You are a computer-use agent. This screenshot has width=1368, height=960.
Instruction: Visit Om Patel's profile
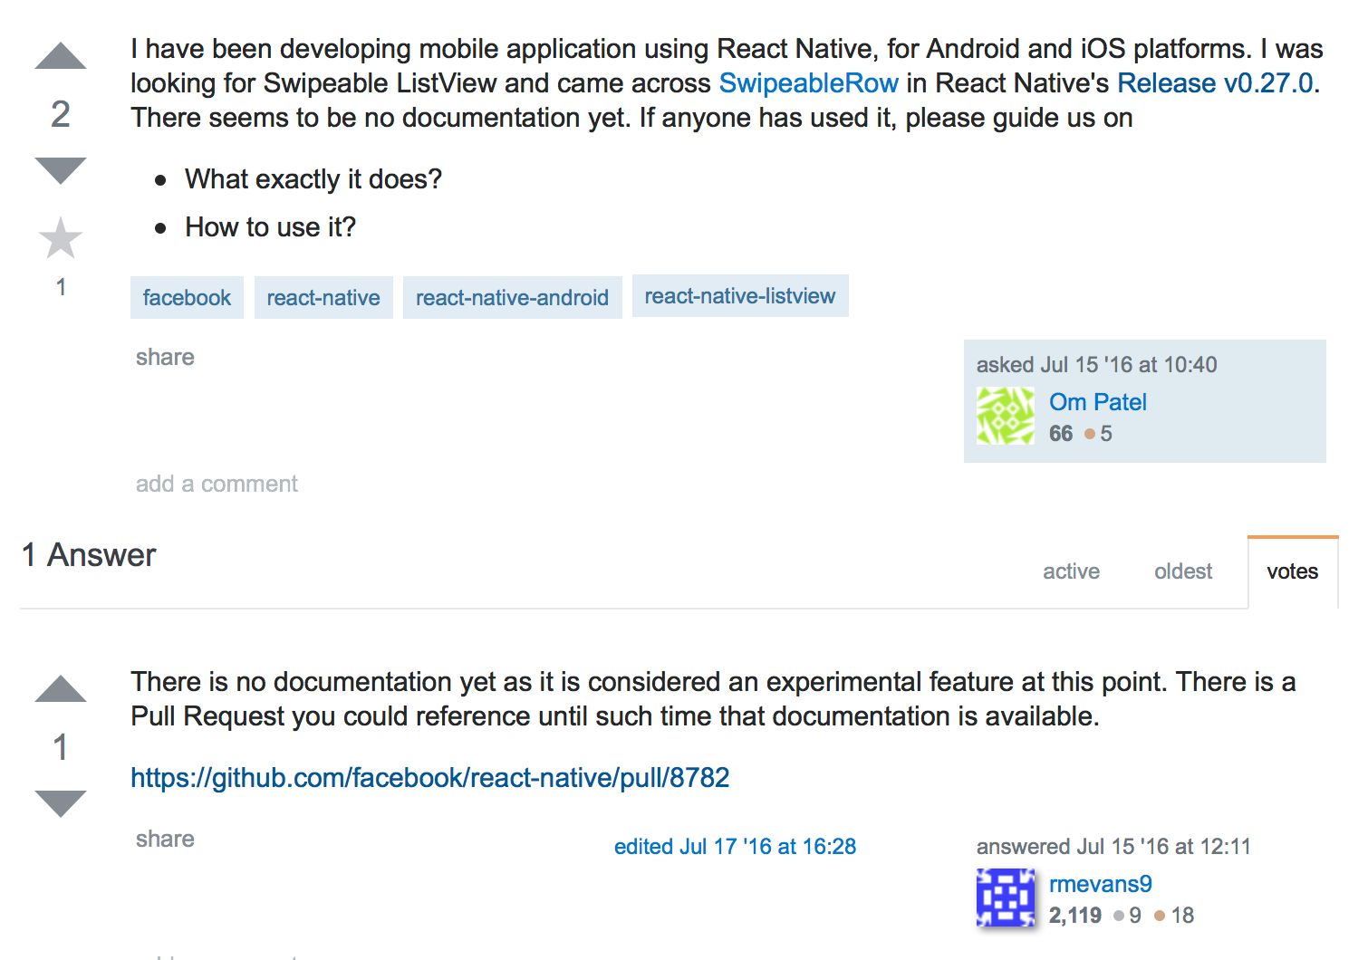tap(1097, 401)
